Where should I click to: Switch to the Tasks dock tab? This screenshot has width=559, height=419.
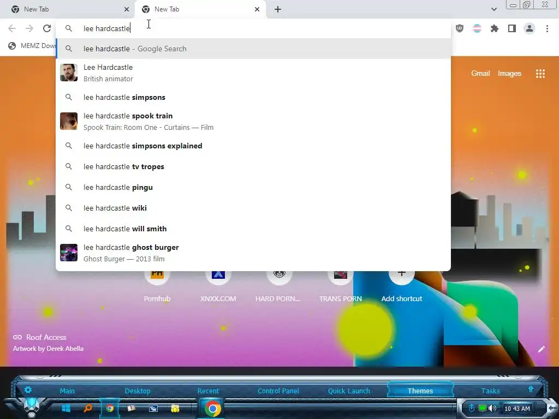pos(490,391)
